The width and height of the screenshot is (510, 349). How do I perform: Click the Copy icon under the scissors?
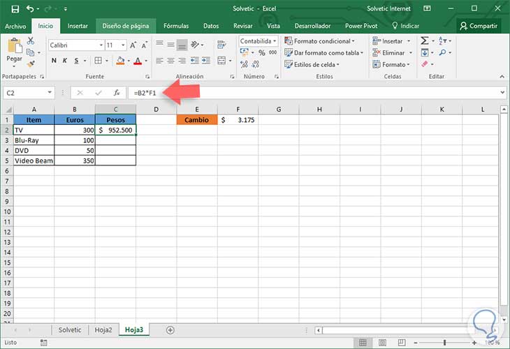coord(30,52)
